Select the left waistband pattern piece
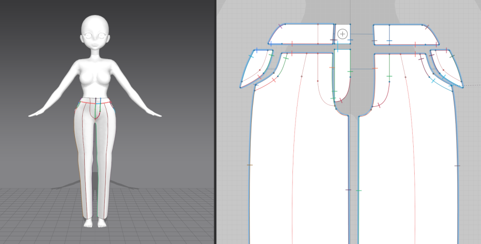Image resolution: width=481 pixels, height=244 pixels. pyautogui.click(x=302, y=34)
